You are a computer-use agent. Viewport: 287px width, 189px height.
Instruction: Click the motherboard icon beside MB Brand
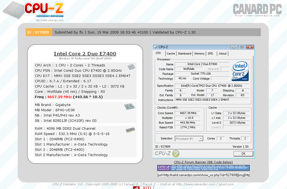129,106
